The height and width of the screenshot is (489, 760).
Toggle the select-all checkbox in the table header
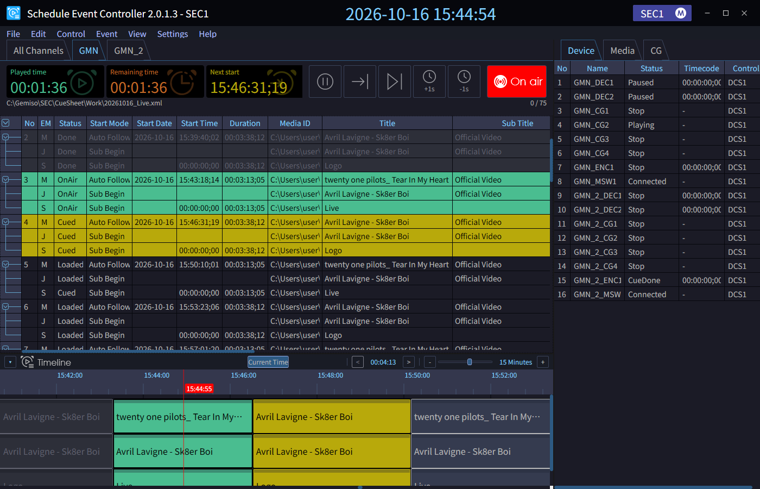click(5, 123)
